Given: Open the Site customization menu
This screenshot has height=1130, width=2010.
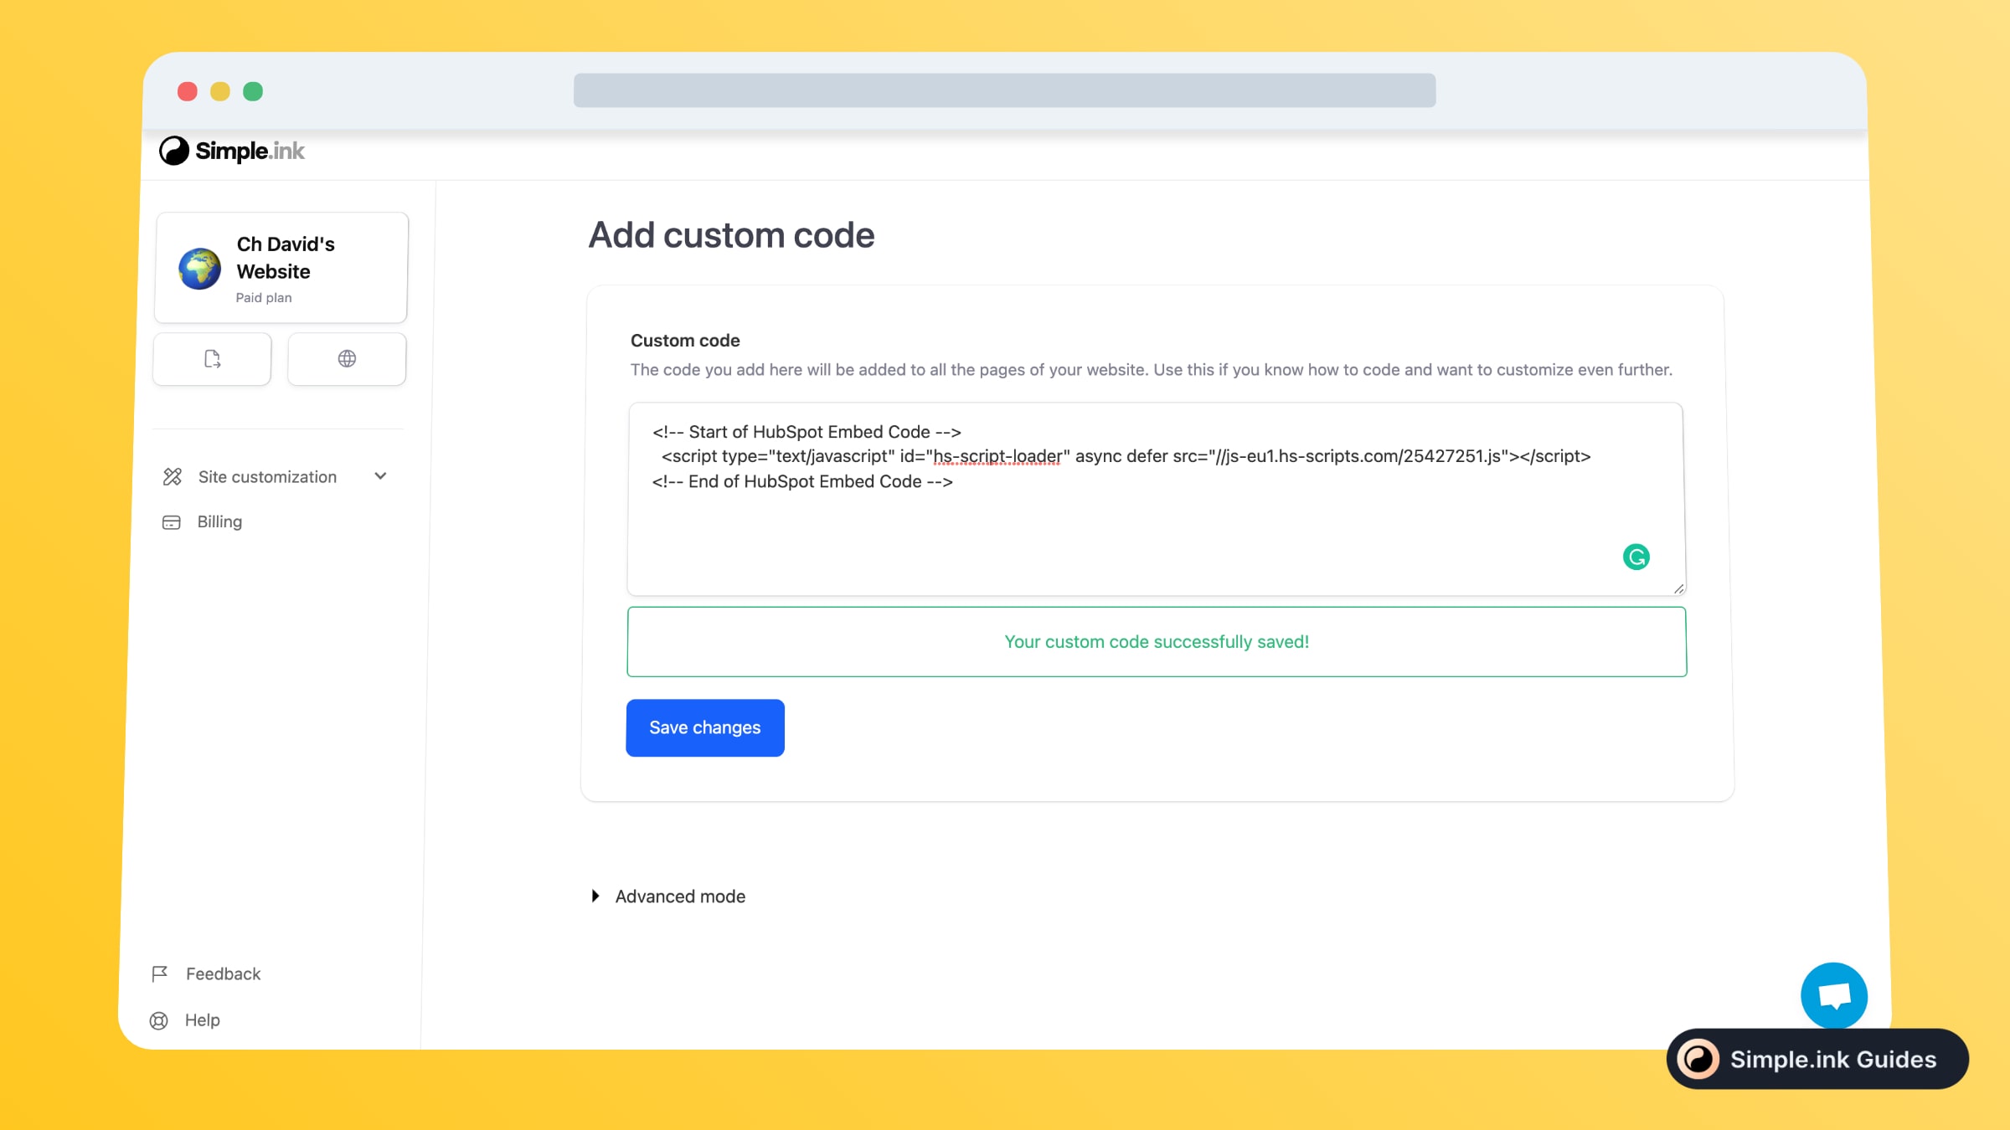Looking at the screenshot, I should point(267,477).
